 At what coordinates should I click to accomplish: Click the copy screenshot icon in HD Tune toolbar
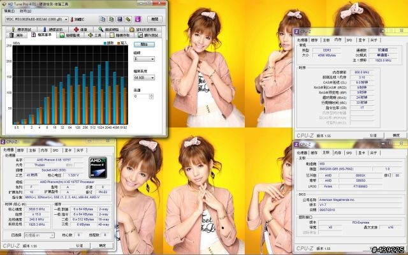point(111,19)
